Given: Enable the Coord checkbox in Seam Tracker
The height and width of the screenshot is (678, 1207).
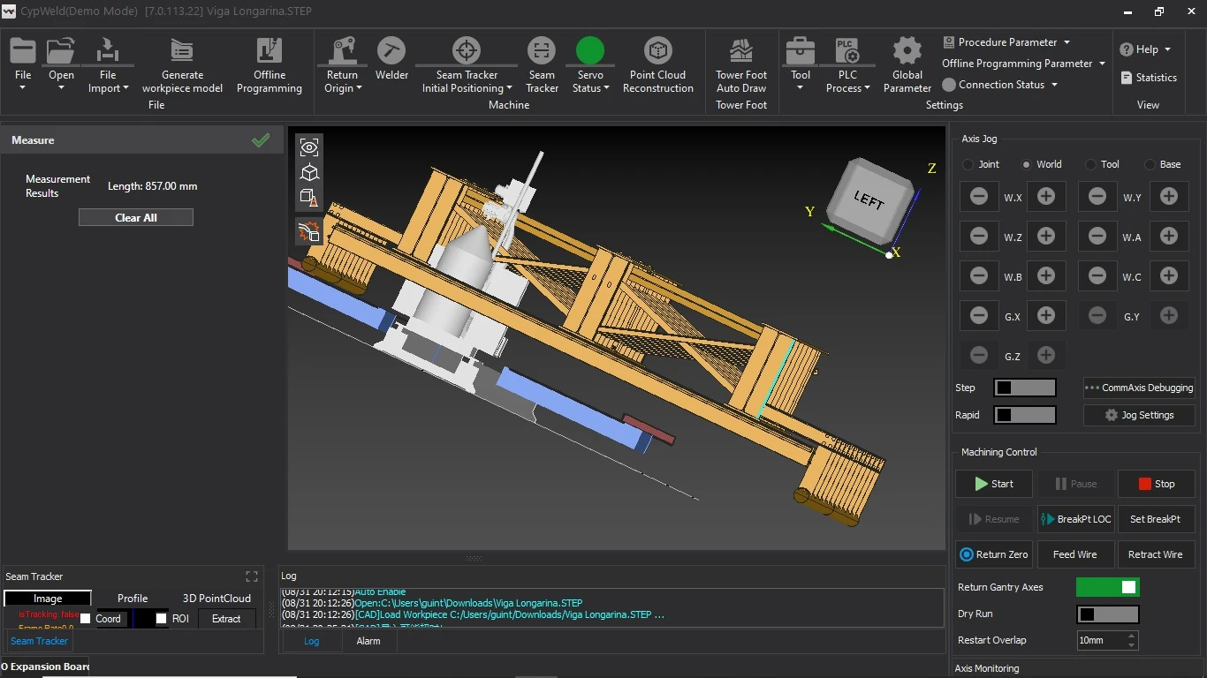Looking at the screenshot, I should click(x=86, y=619).
